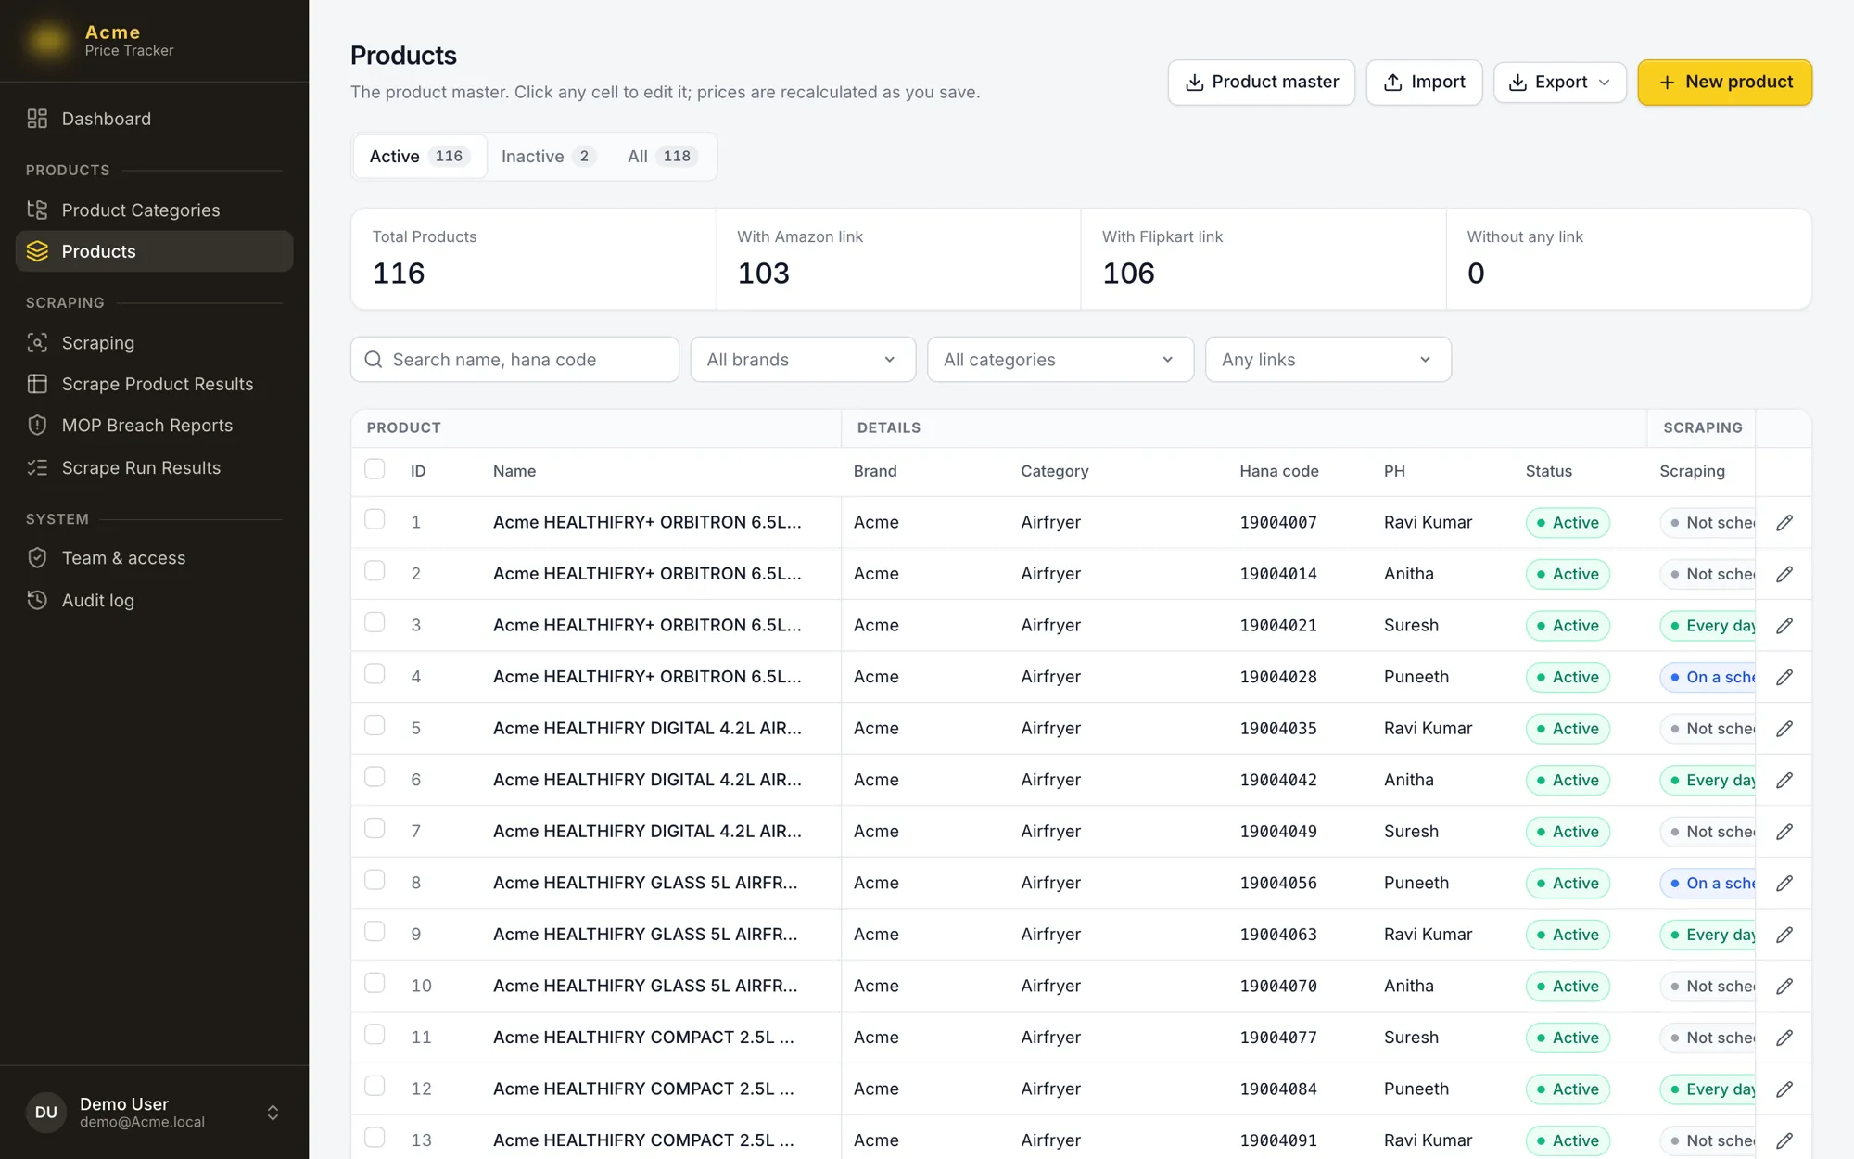Viewport: 1854px width, 1159px height.
Task: Open Scrape Product Results in the sidebar
Action: tap(155, 384)
